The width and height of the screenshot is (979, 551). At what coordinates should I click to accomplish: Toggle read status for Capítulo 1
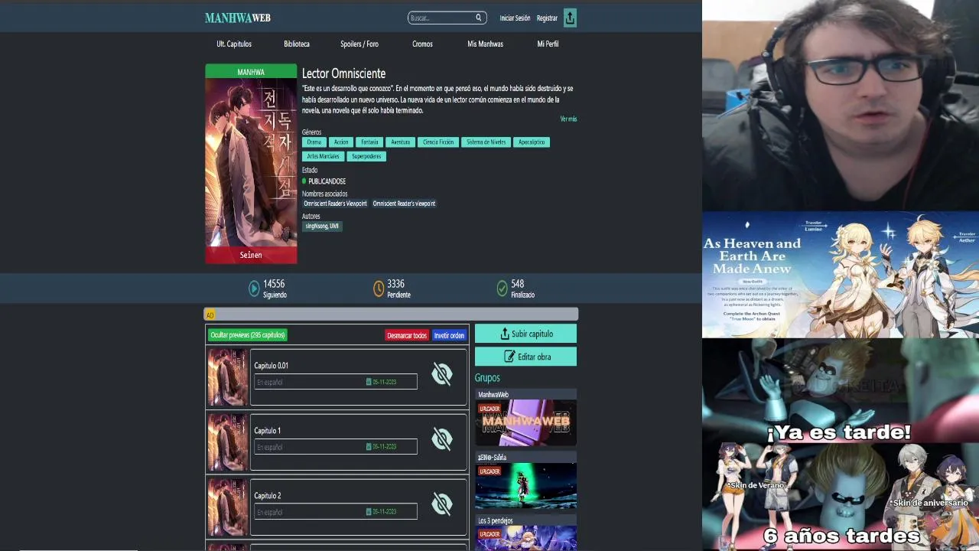[x=442, y=439]
